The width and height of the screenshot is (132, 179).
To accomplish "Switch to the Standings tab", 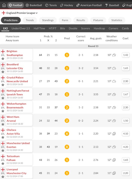I will 48,20.
